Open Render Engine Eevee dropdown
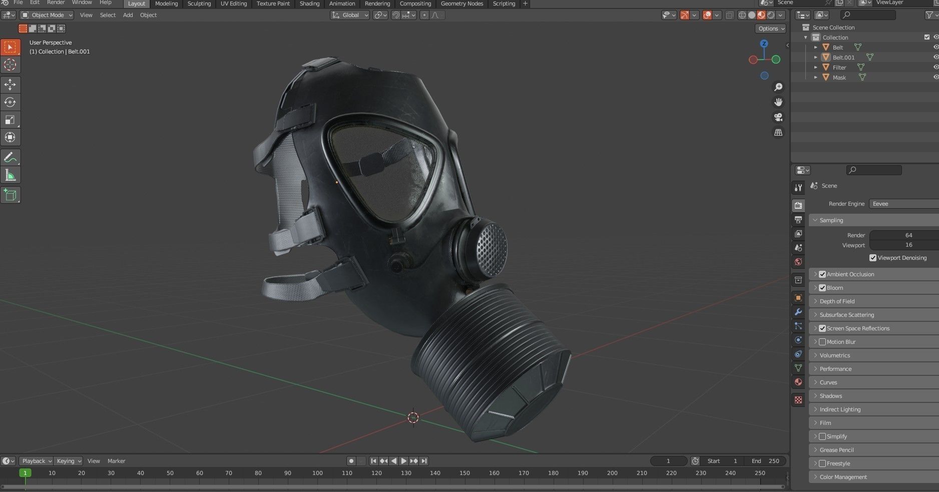 [x=904, y=204]
